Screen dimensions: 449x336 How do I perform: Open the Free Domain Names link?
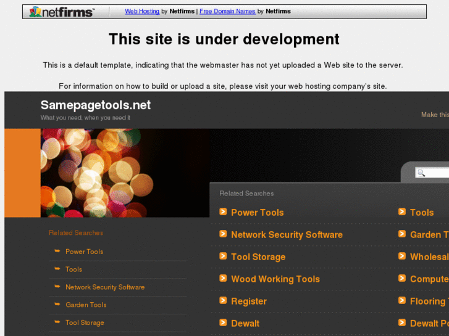tap(227, 12)
